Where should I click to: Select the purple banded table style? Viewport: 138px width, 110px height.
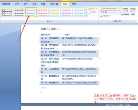tap(67, 12)
